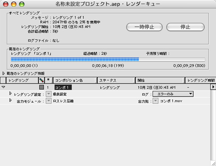
Task: Click the green zoom window button
Action: coord(22,4)
